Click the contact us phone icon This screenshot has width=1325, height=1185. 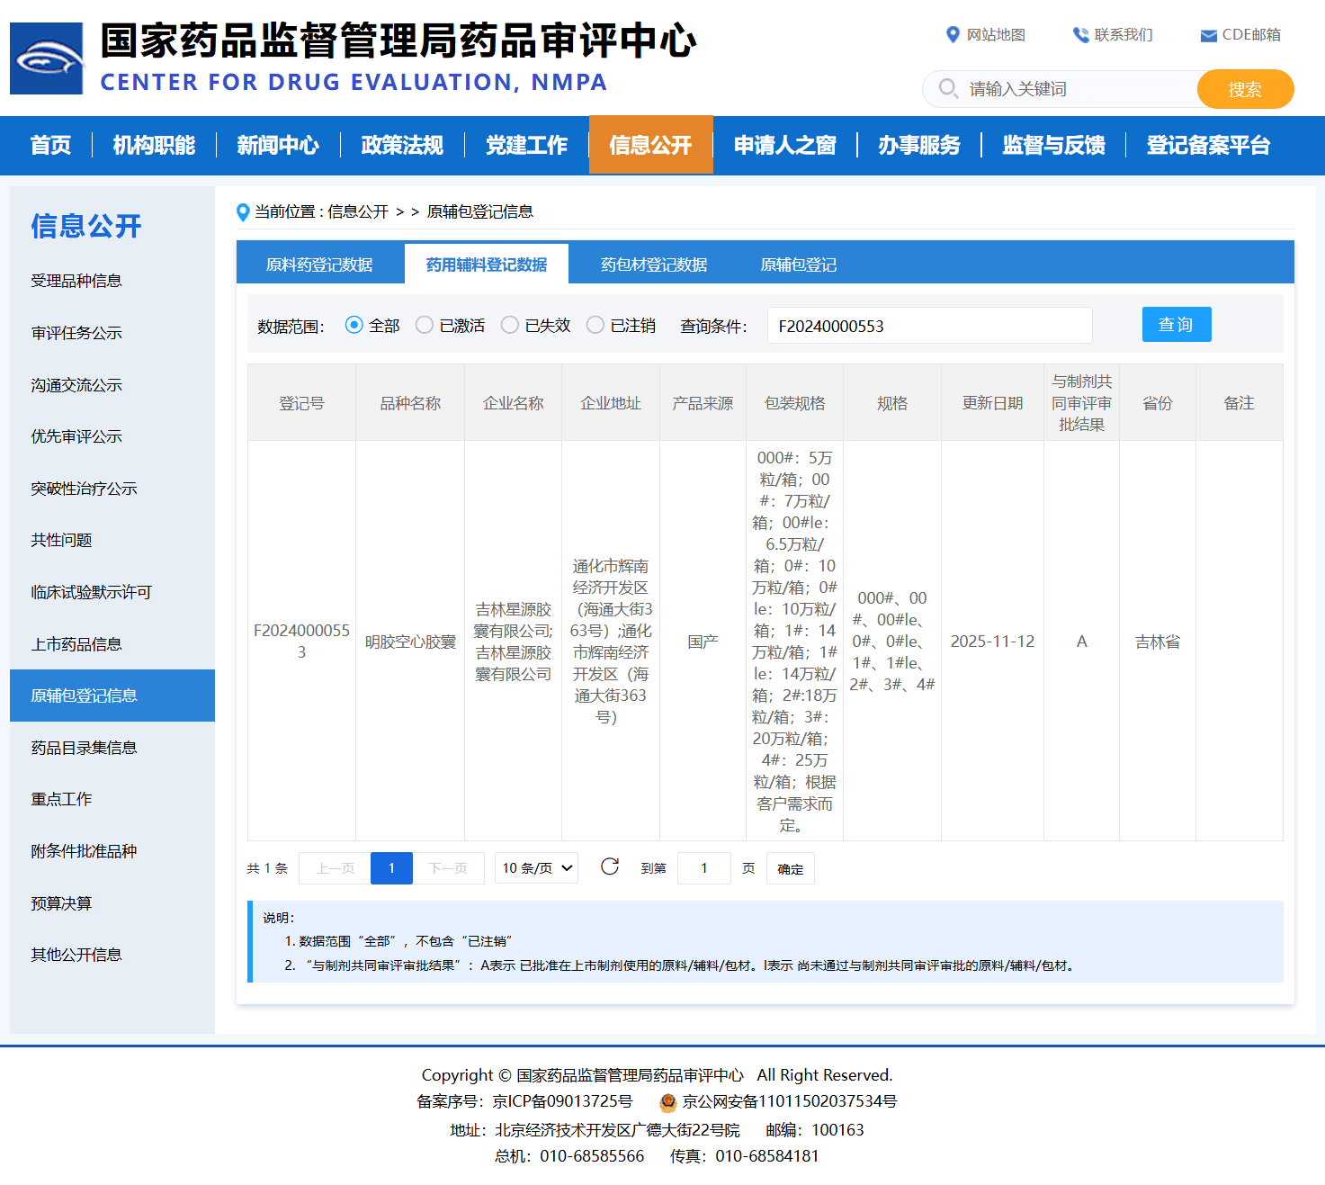pos(1080,35)
